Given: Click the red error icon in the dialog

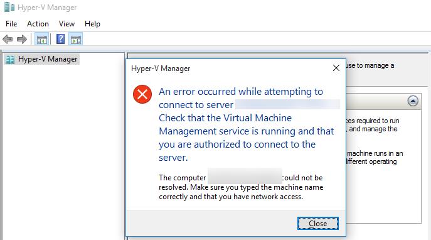Looking at the screenshot, I should 142,94.
